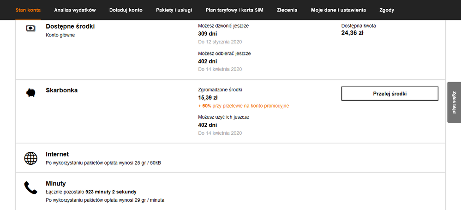The image size is (461, 210).
Task: Click the orange +50% promo account text
Action: point(243,106)
